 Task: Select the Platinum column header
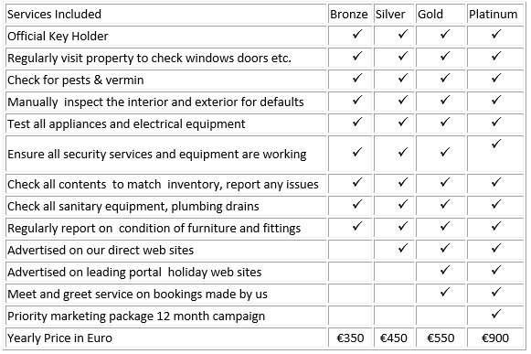pos(494,14)
